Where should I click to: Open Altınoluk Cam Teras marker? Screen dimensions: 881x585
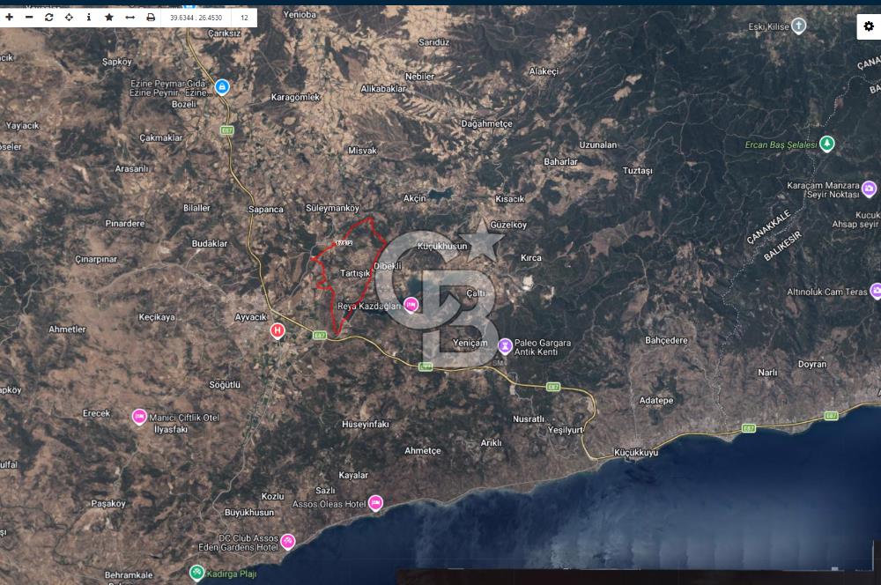click(876, 291)
